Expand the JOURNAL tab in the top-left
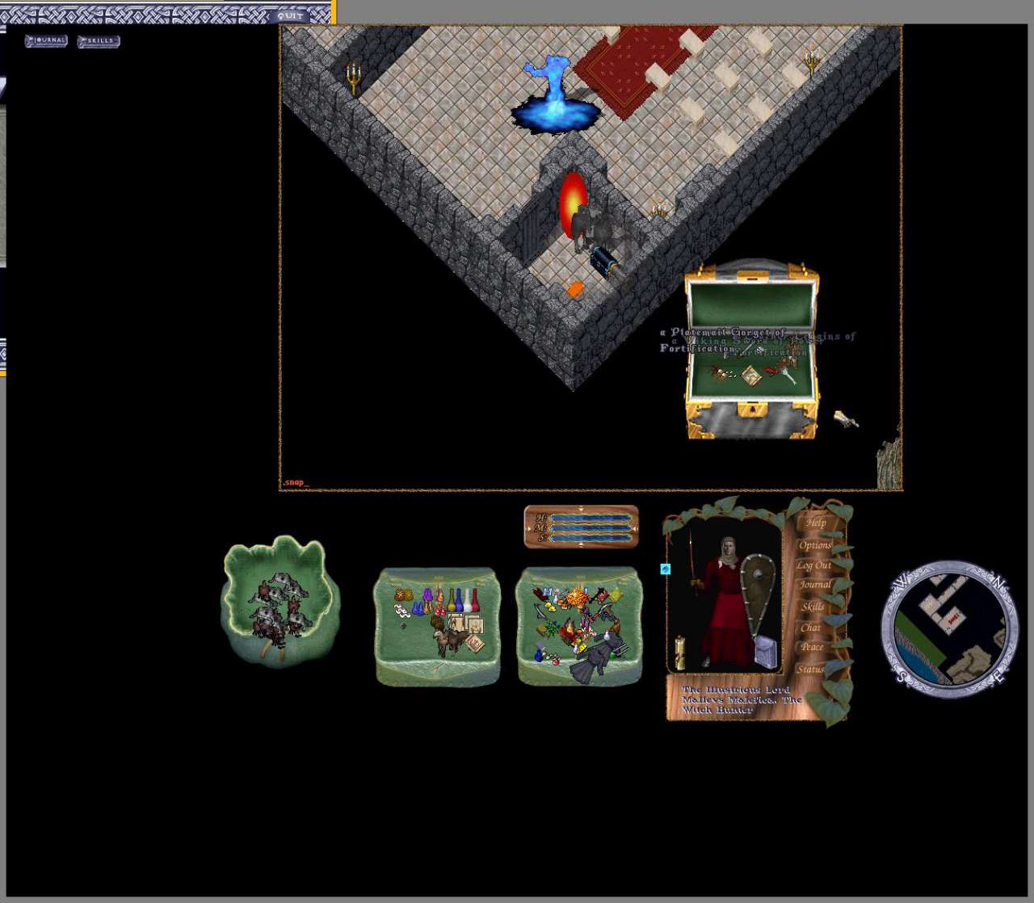 tap(46, 40)
